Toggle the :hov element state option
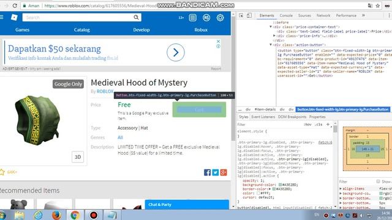392x220 pixels. click(x=307, y=125)
